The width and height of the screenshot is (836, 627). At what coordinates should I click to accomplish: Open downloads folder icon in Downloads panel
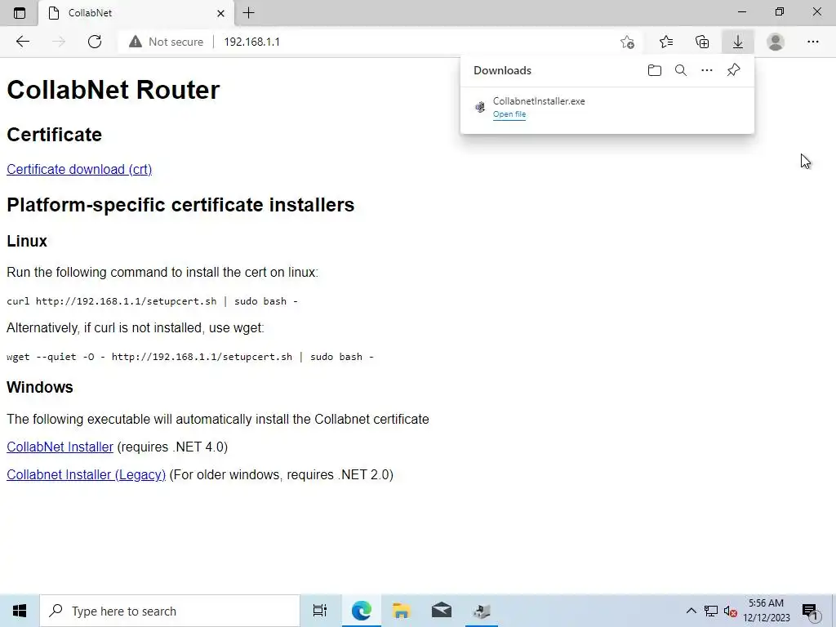click(655, 70)
